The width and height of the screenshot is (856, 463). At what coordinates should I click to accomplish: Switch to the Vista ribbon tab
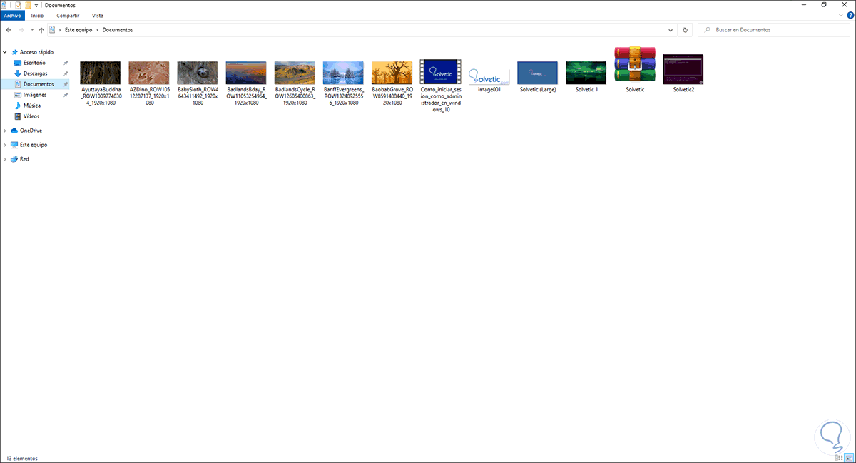coord(98,15)
